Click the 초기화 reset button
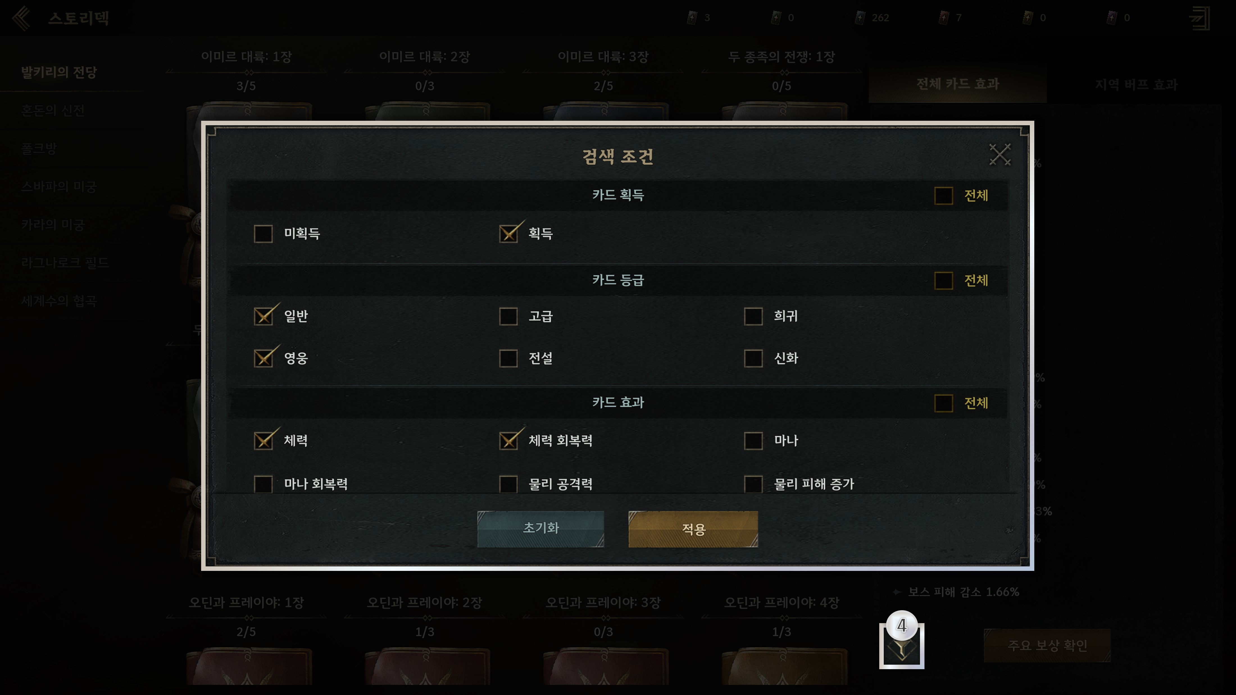 [540, 528]
